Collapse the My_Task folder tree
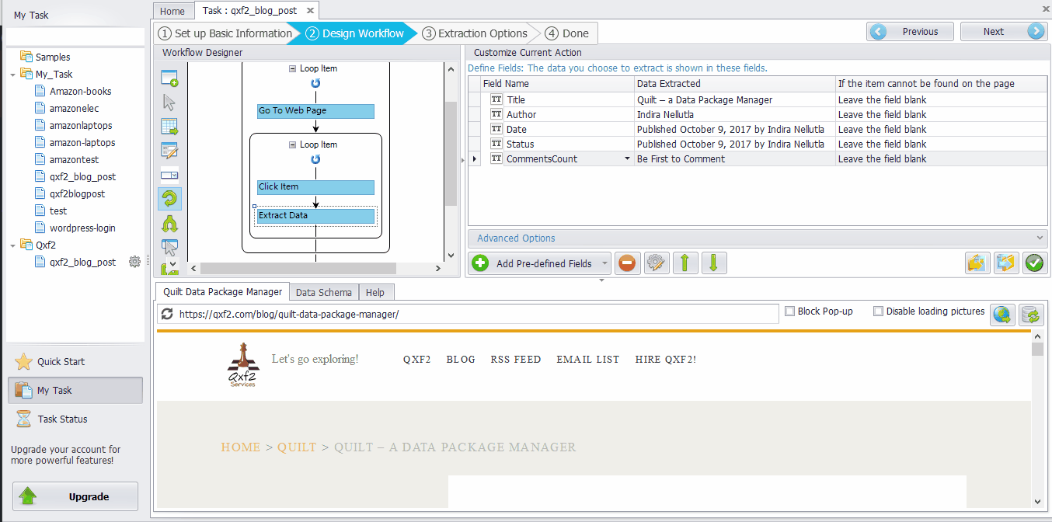Screen dimensions: 1052x522 (x=13, y=74)
